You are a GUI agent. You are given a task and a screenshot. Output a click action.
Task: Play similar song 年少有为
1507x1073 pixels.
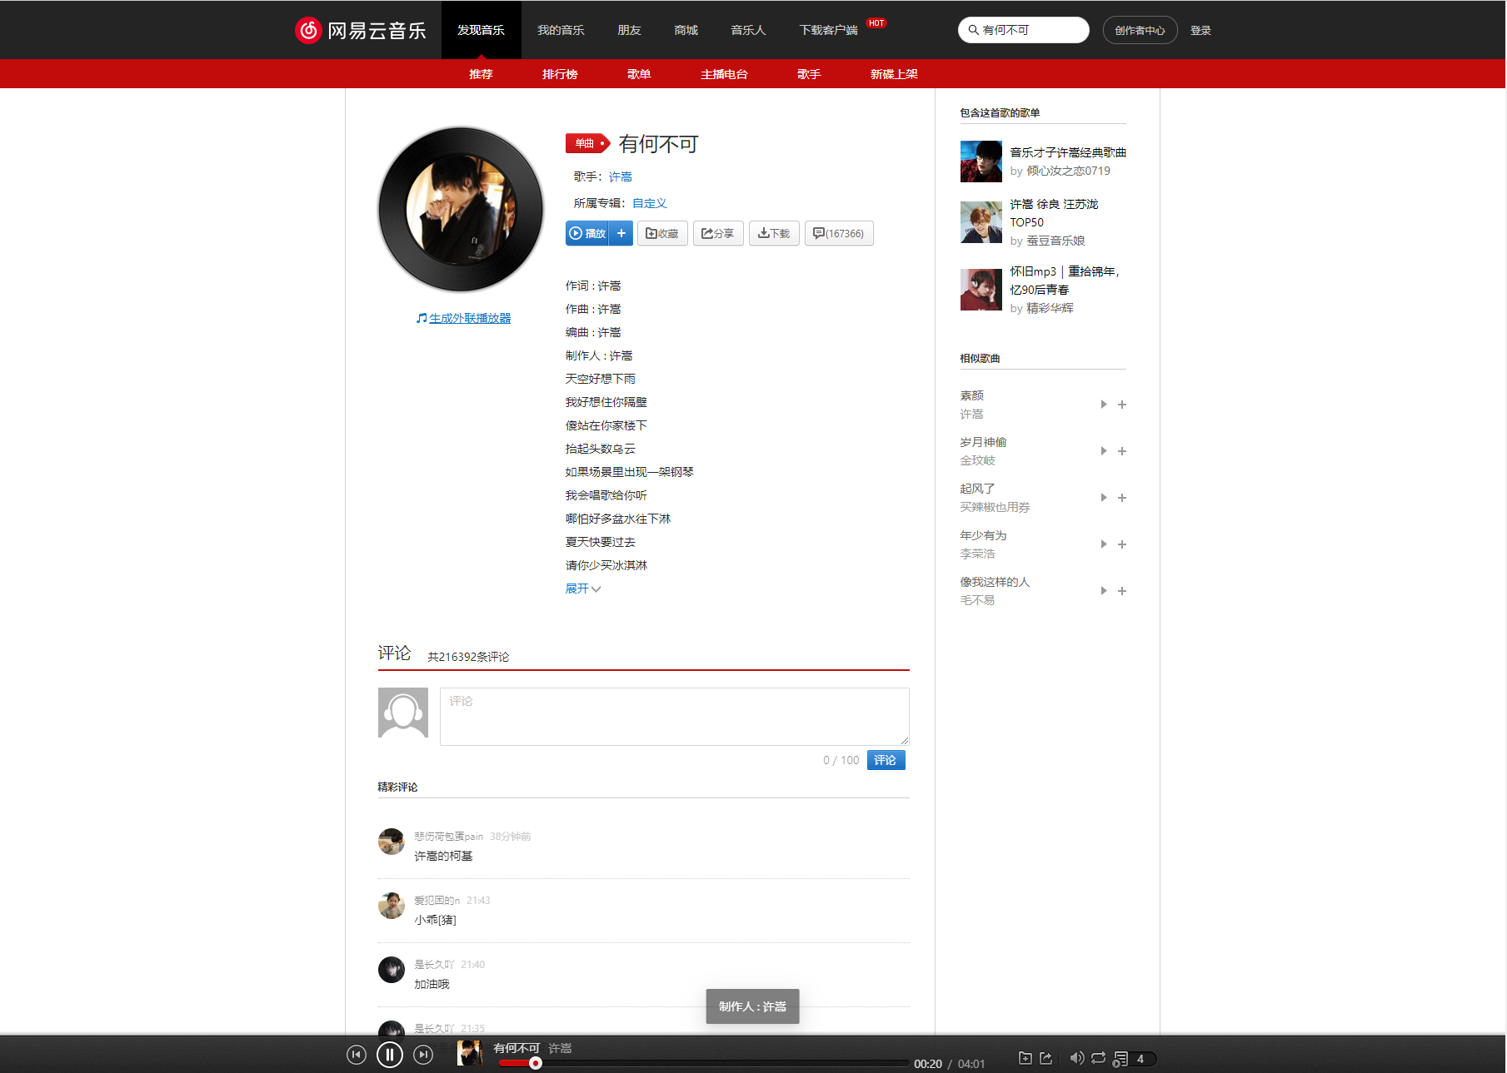1103,544
